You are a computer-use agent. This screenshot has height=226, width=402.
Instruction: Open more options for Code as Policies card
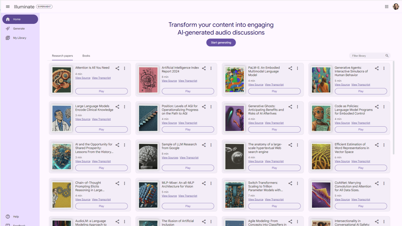(x=384, y=107)
